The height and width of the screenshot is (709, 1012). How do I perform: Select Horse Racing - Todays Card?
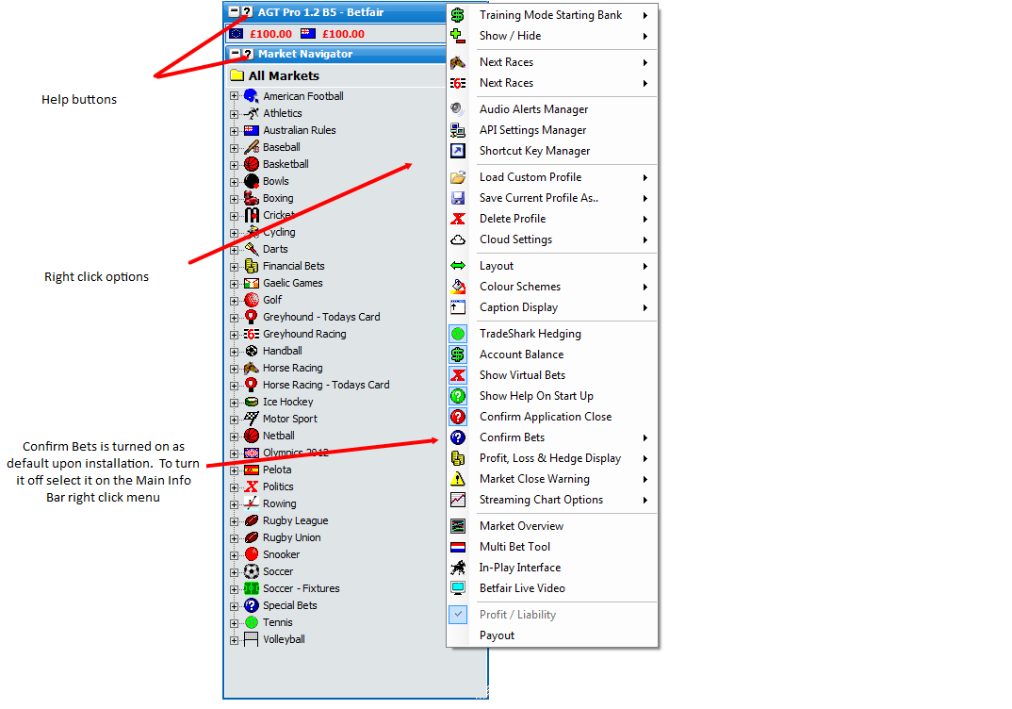(x=326, y=385)
